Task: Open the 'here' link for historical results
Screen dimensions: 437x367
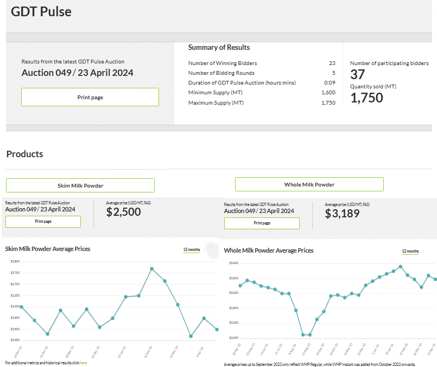Action: [x=84, y=363]
